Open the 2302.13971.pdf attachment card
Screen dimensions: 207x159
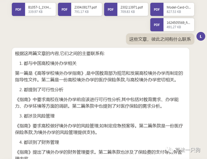pos(126,9)
